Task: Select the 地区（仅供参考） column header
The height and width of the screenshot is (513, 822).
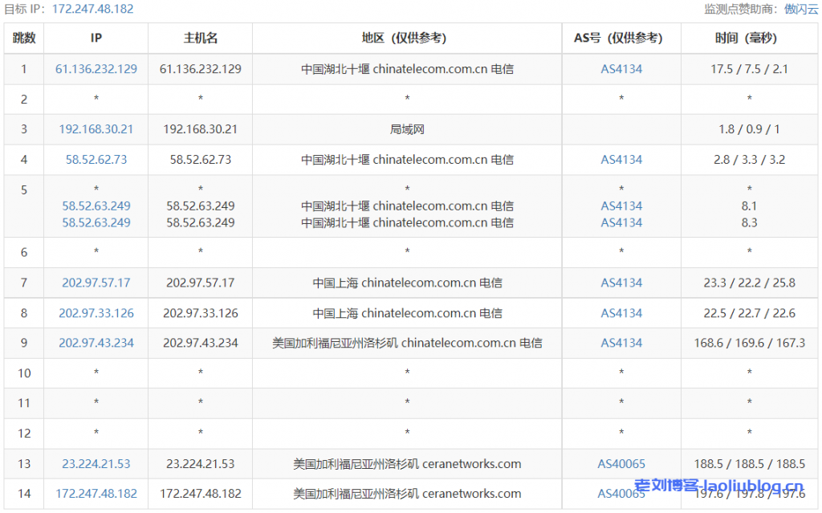Action: coord(407,38)
